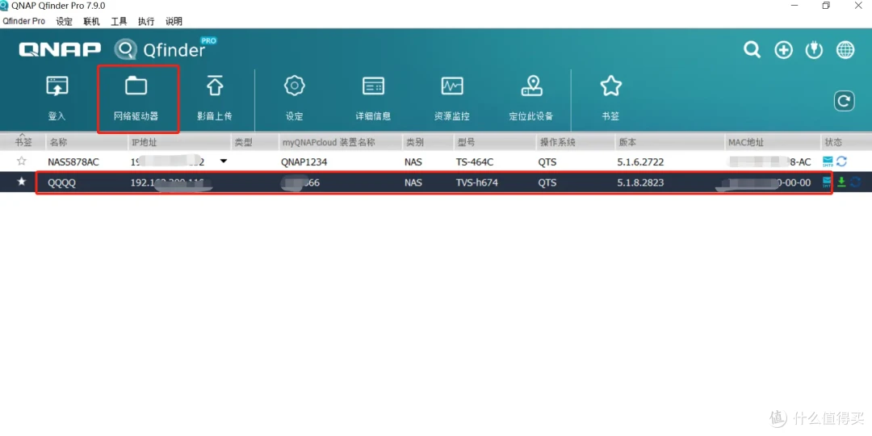Sort by 类别 column header

pyautogui.click(x=427, y=142)
